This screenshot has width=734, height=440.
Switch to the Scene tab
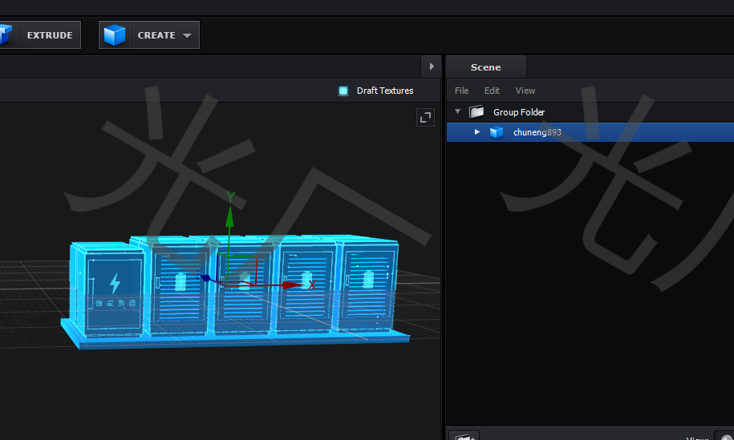point(485,67)
